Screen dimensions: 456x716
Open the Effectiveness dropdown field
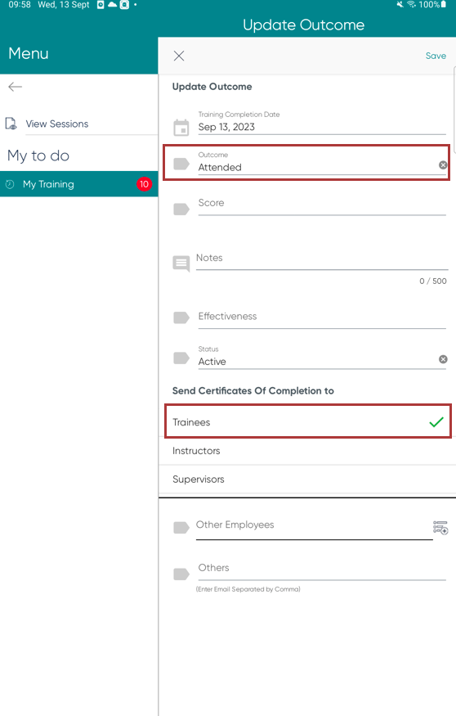click(322, 317)
